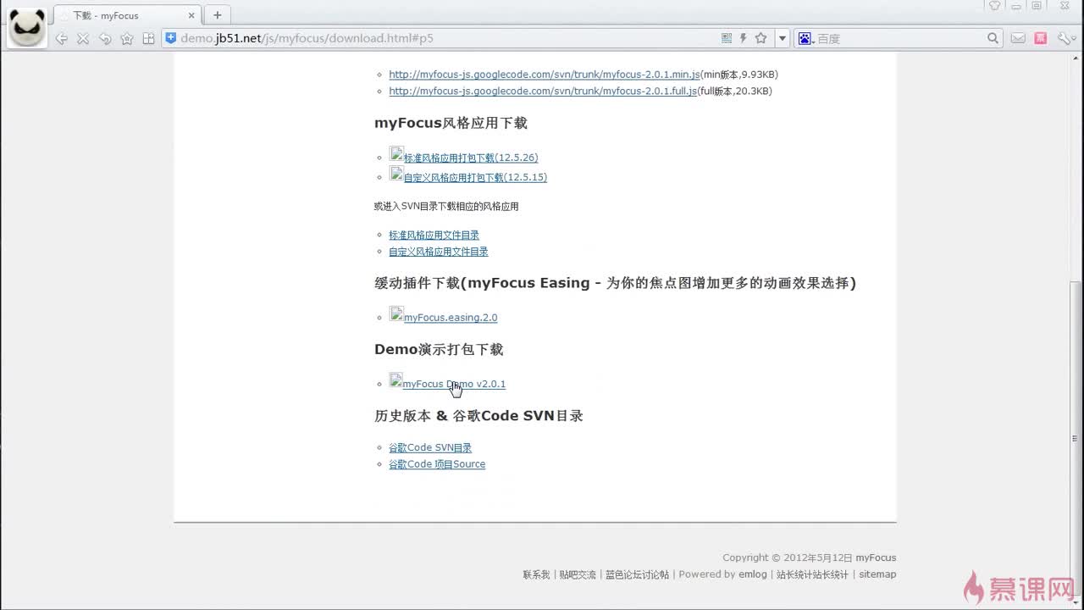The image size is (1084, 610).
Task: Download myFocus.easing.2.0
Action: [x=451, y=318]
